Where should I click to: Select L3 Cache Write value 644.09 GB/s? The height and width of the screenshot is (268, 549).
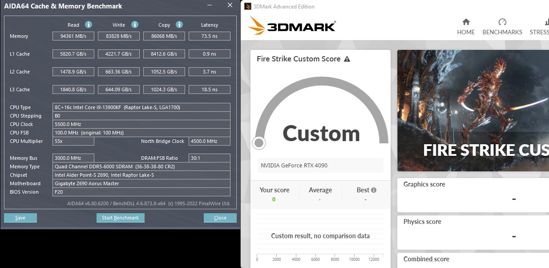[119, 89]
